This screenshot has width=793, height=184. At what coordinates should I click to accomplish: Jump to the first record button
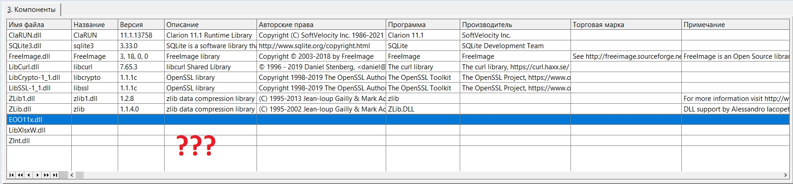pos(11,175)
